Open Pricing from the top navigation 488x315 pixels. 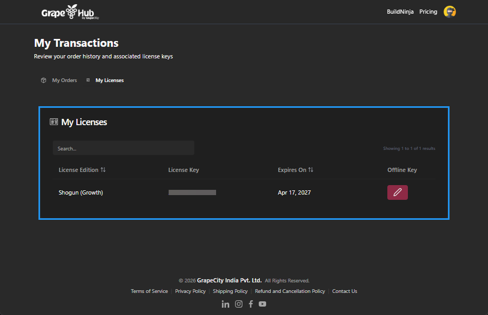tap(428, 11)
